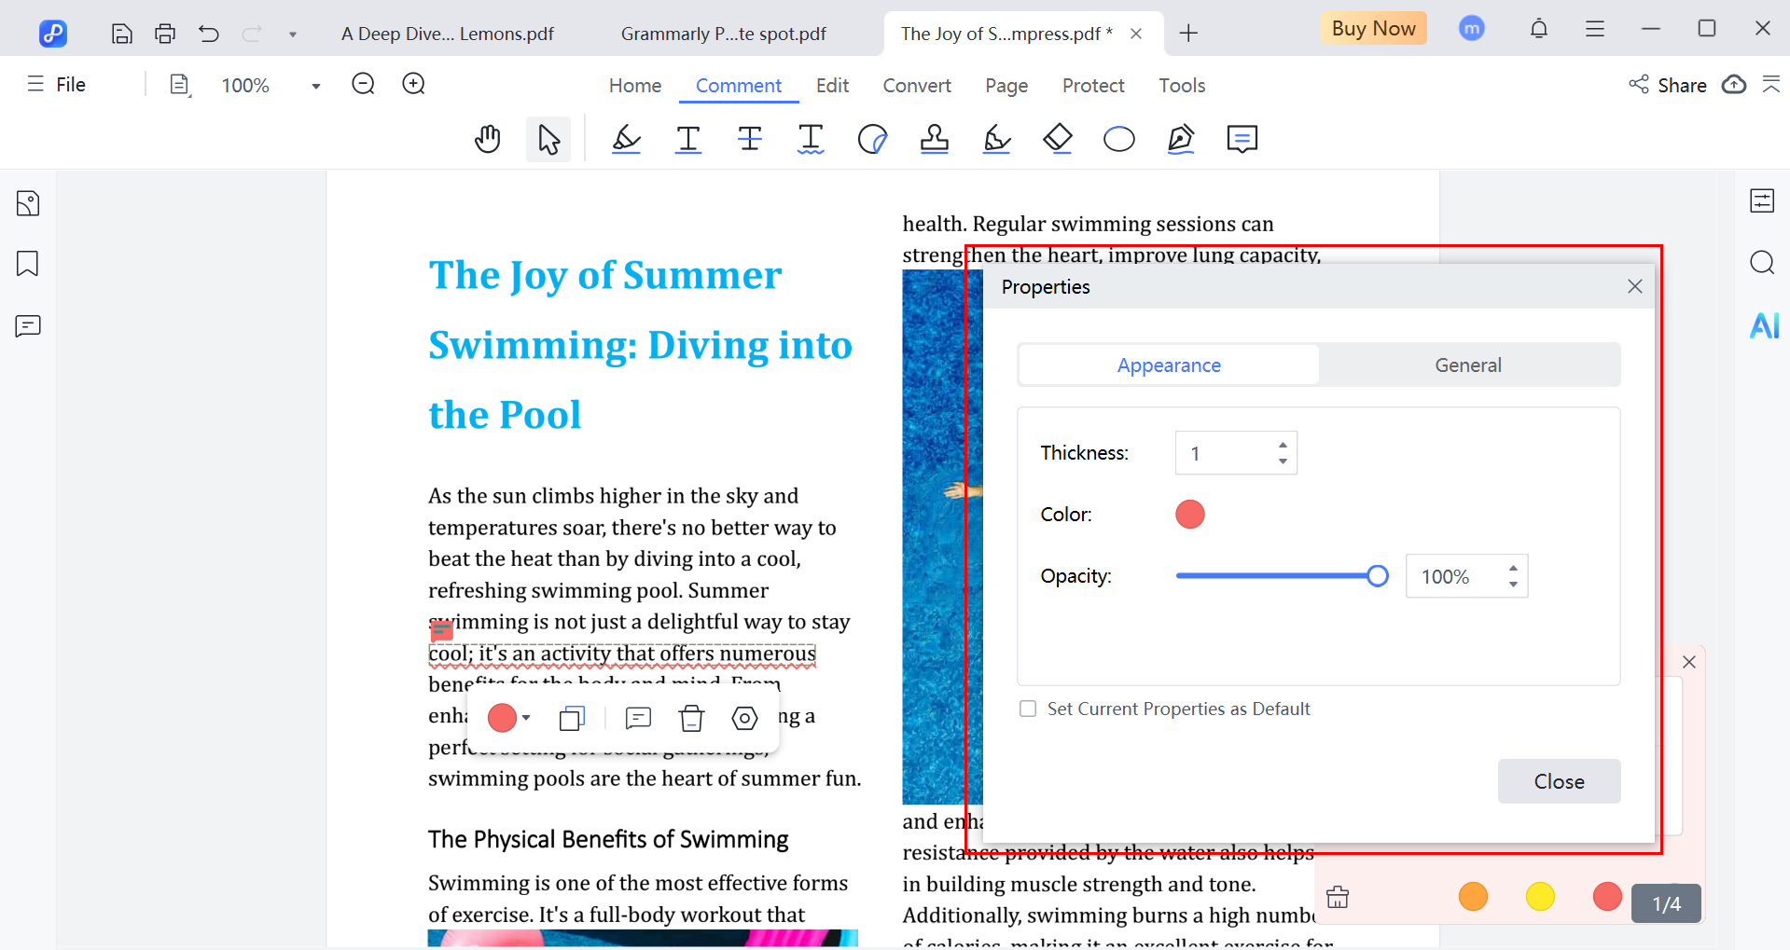Delete annotation using floating toolbar trash icon
This screenshot has width=1790, height=950.
tap(691, 718)
